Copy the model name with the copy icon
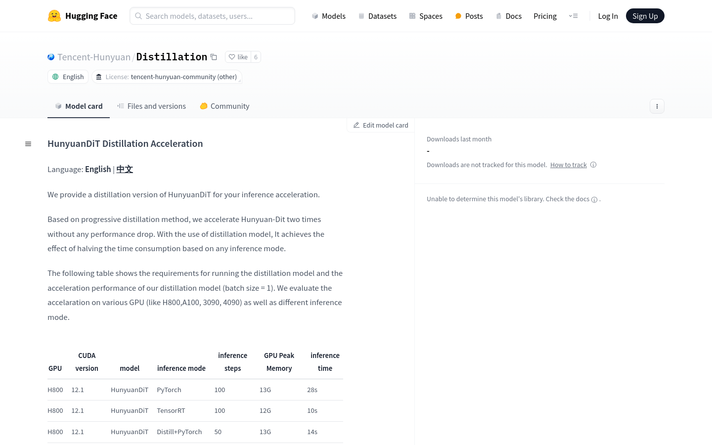 [x=214, y=57]
